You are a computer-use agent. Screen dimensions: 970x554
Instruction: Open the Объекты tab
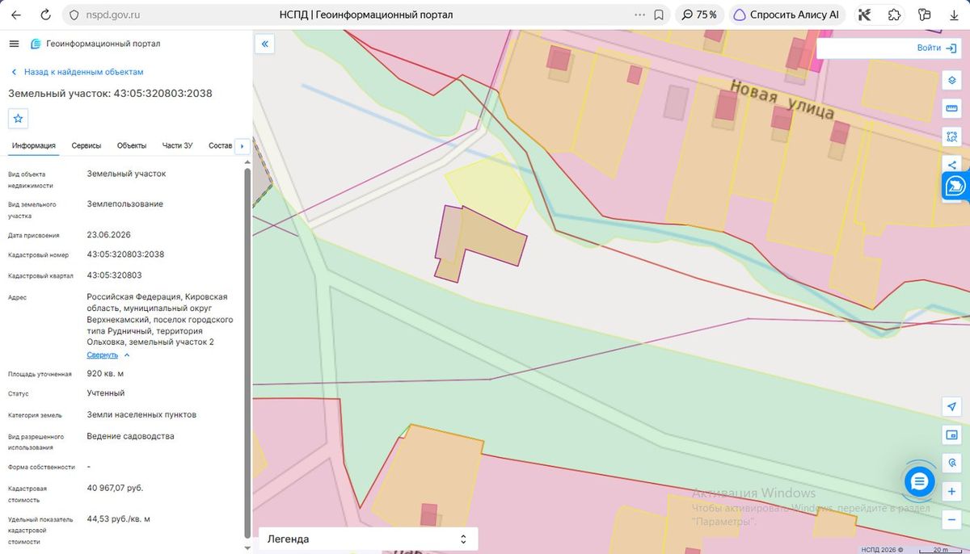[x=132, y=145]
